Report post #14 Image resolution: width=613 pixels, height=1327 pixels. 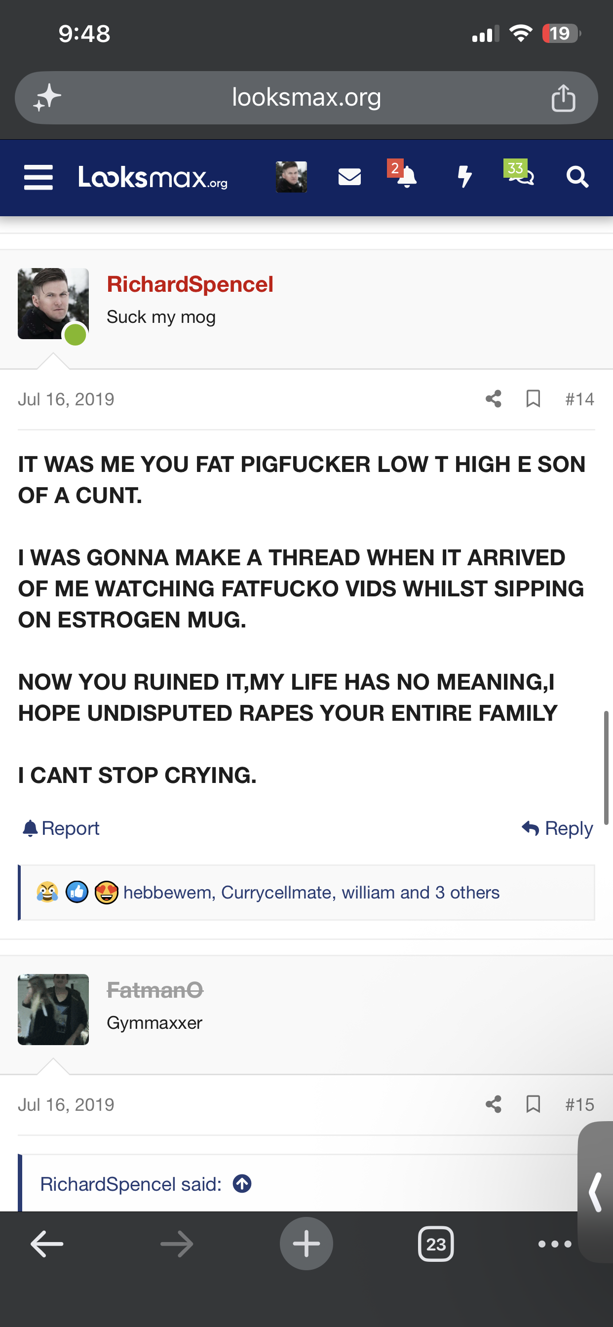(61, 828)
